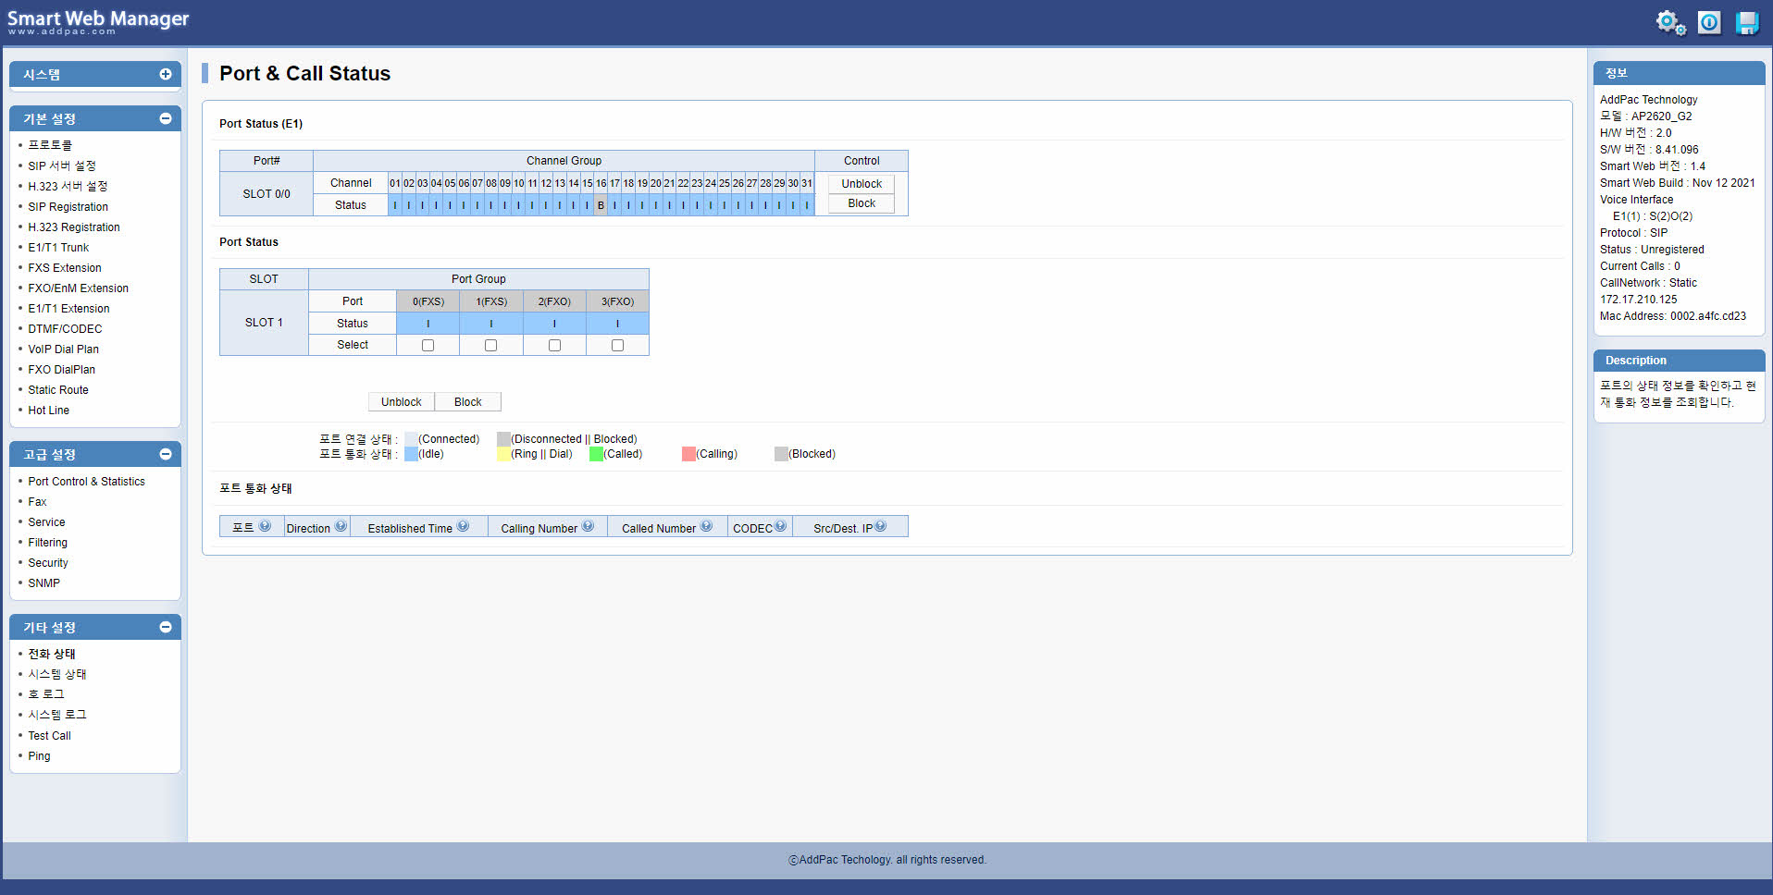
Task: Click the gears settings icon in header
Action: click(1670, 23)
